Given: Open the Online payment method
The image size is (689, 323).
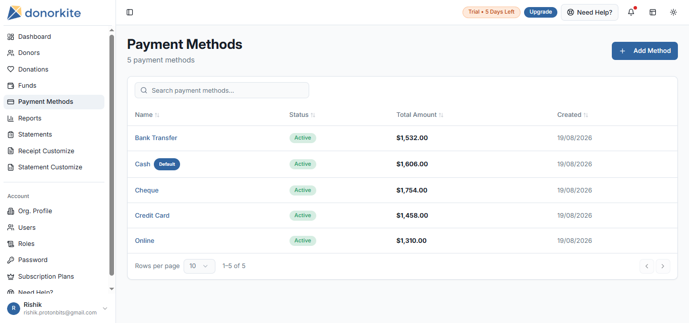Looking at the screenshot, I should tap(145, 241).
